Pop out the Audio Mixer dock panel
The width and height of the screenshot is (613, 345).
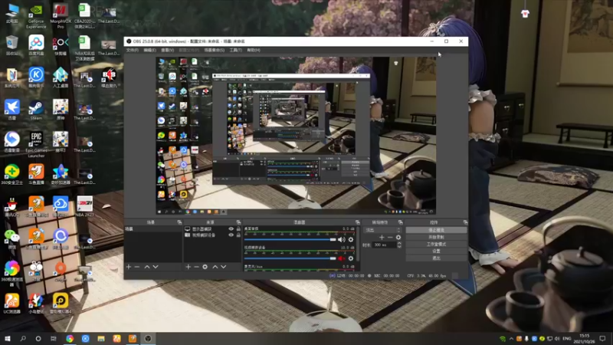tap(357, 222)
